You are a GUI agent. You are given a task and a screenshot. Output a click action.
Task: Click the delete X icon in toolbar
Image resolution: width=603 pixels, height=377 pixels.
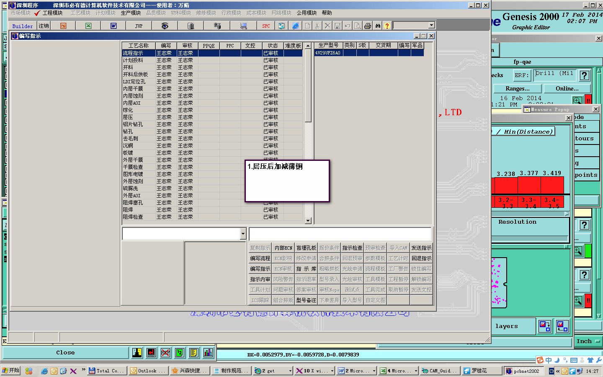327,26
